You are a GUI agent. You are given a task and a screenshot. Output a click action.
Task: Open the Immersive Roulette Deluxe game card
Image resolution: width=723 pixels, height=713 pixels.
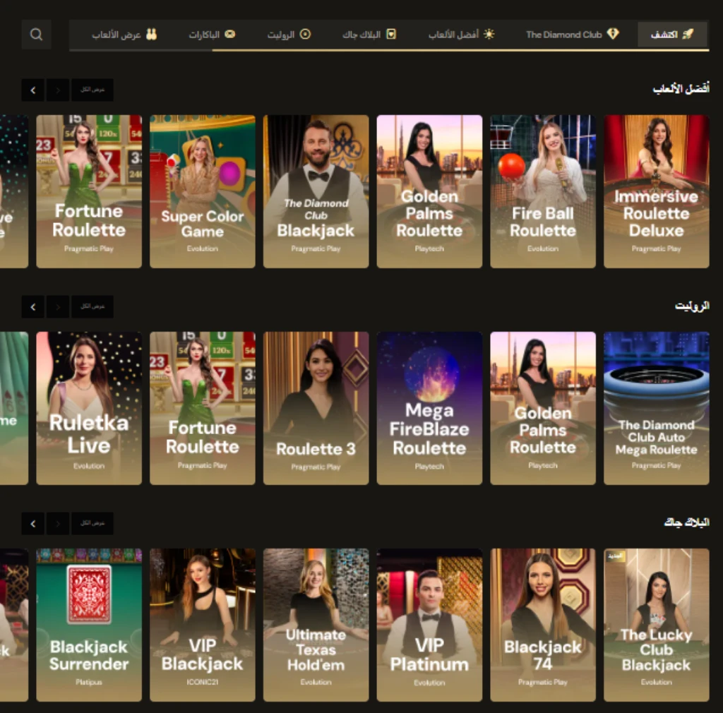(656, 191)
